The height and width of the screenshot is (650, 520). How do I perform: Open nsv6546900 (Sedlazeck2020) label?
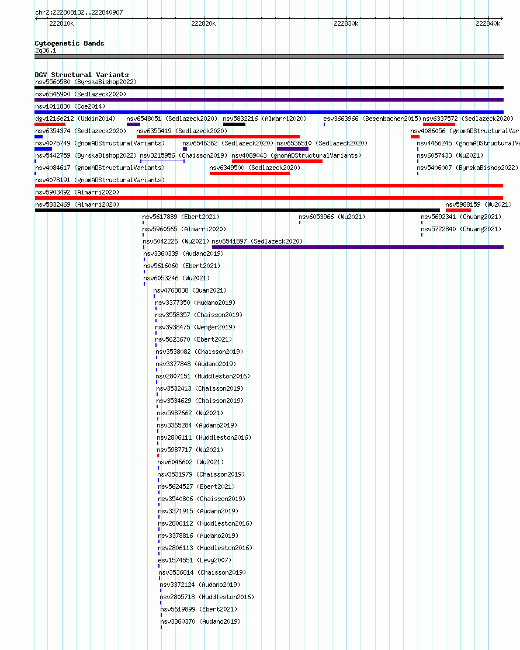pos(81,94)
